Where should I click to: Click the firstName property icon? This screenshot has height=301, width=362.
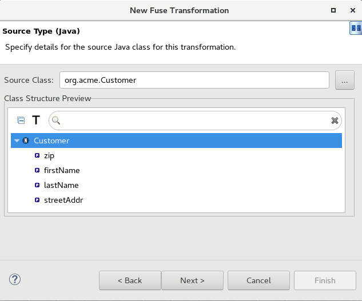(37, 170)
